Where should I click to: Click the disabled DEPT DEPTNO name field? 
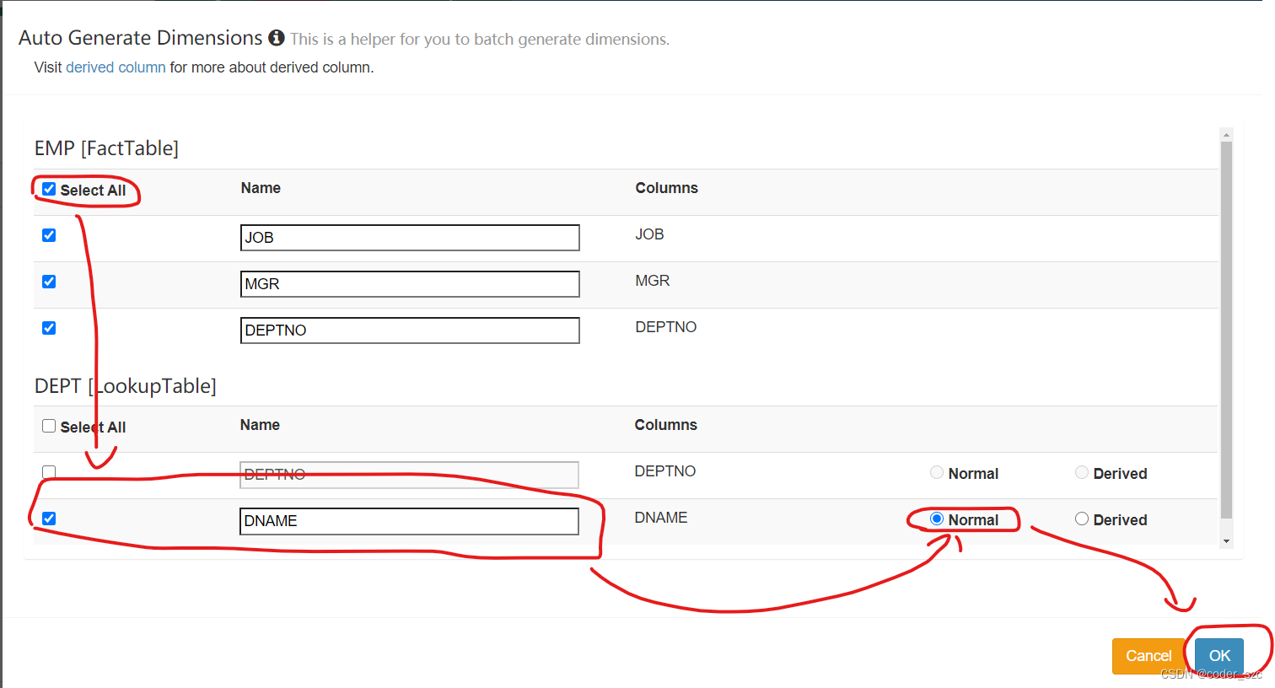click(409, 475)
